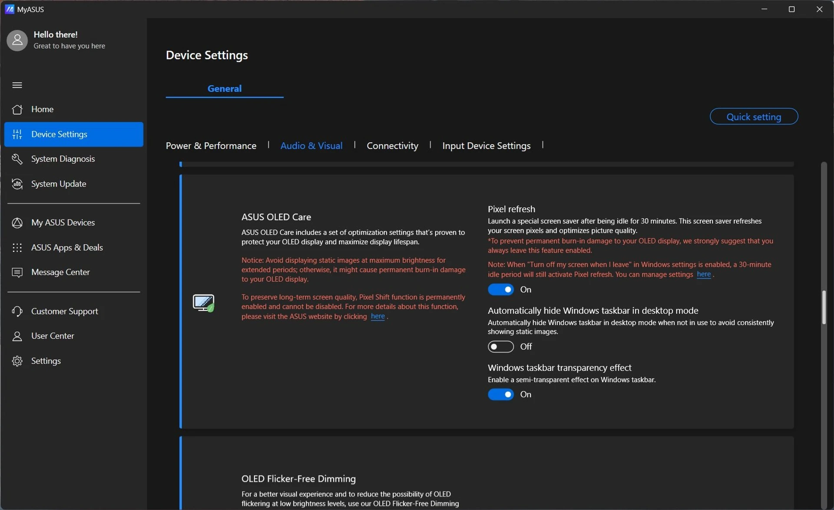Click the User Center person icon
The width and height of the screenshot is (834, 510).
click(17, 336)
